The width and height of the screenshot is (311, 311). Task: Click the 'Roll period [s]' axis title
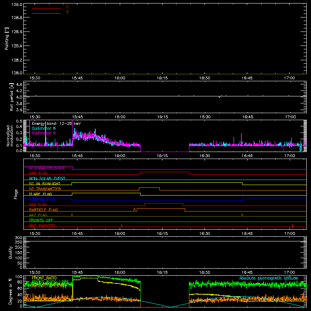point(12,97)
